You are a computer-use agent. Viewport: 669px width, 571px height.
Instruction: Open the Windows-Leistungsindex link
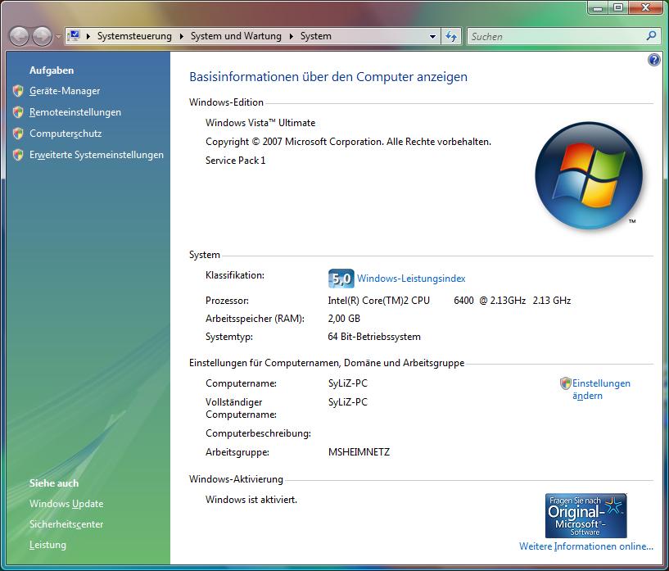[x=411, y=279]
